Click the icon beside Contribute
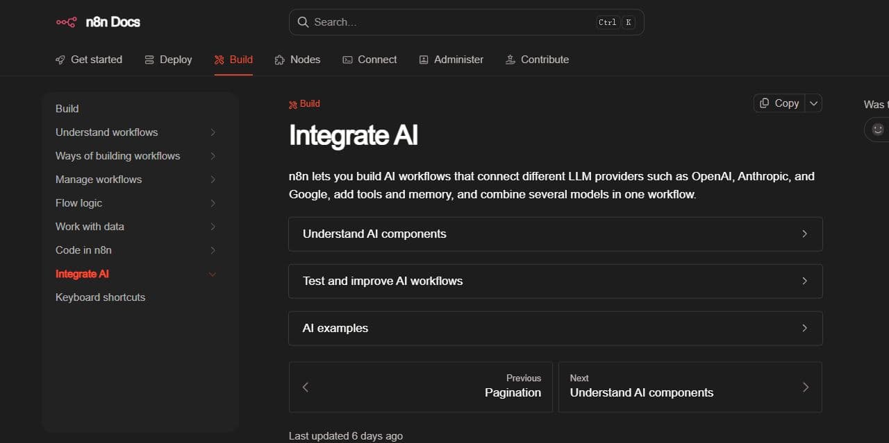 coord(510,60)
